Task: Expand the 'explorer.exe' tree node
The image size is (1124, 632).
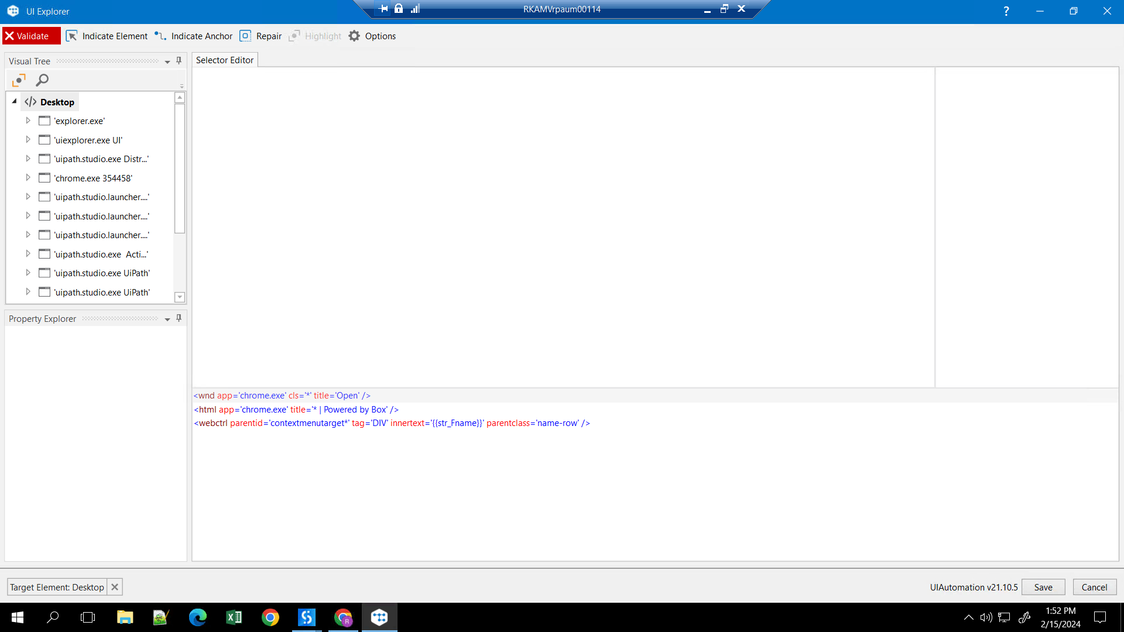Action: pos(28,121)
